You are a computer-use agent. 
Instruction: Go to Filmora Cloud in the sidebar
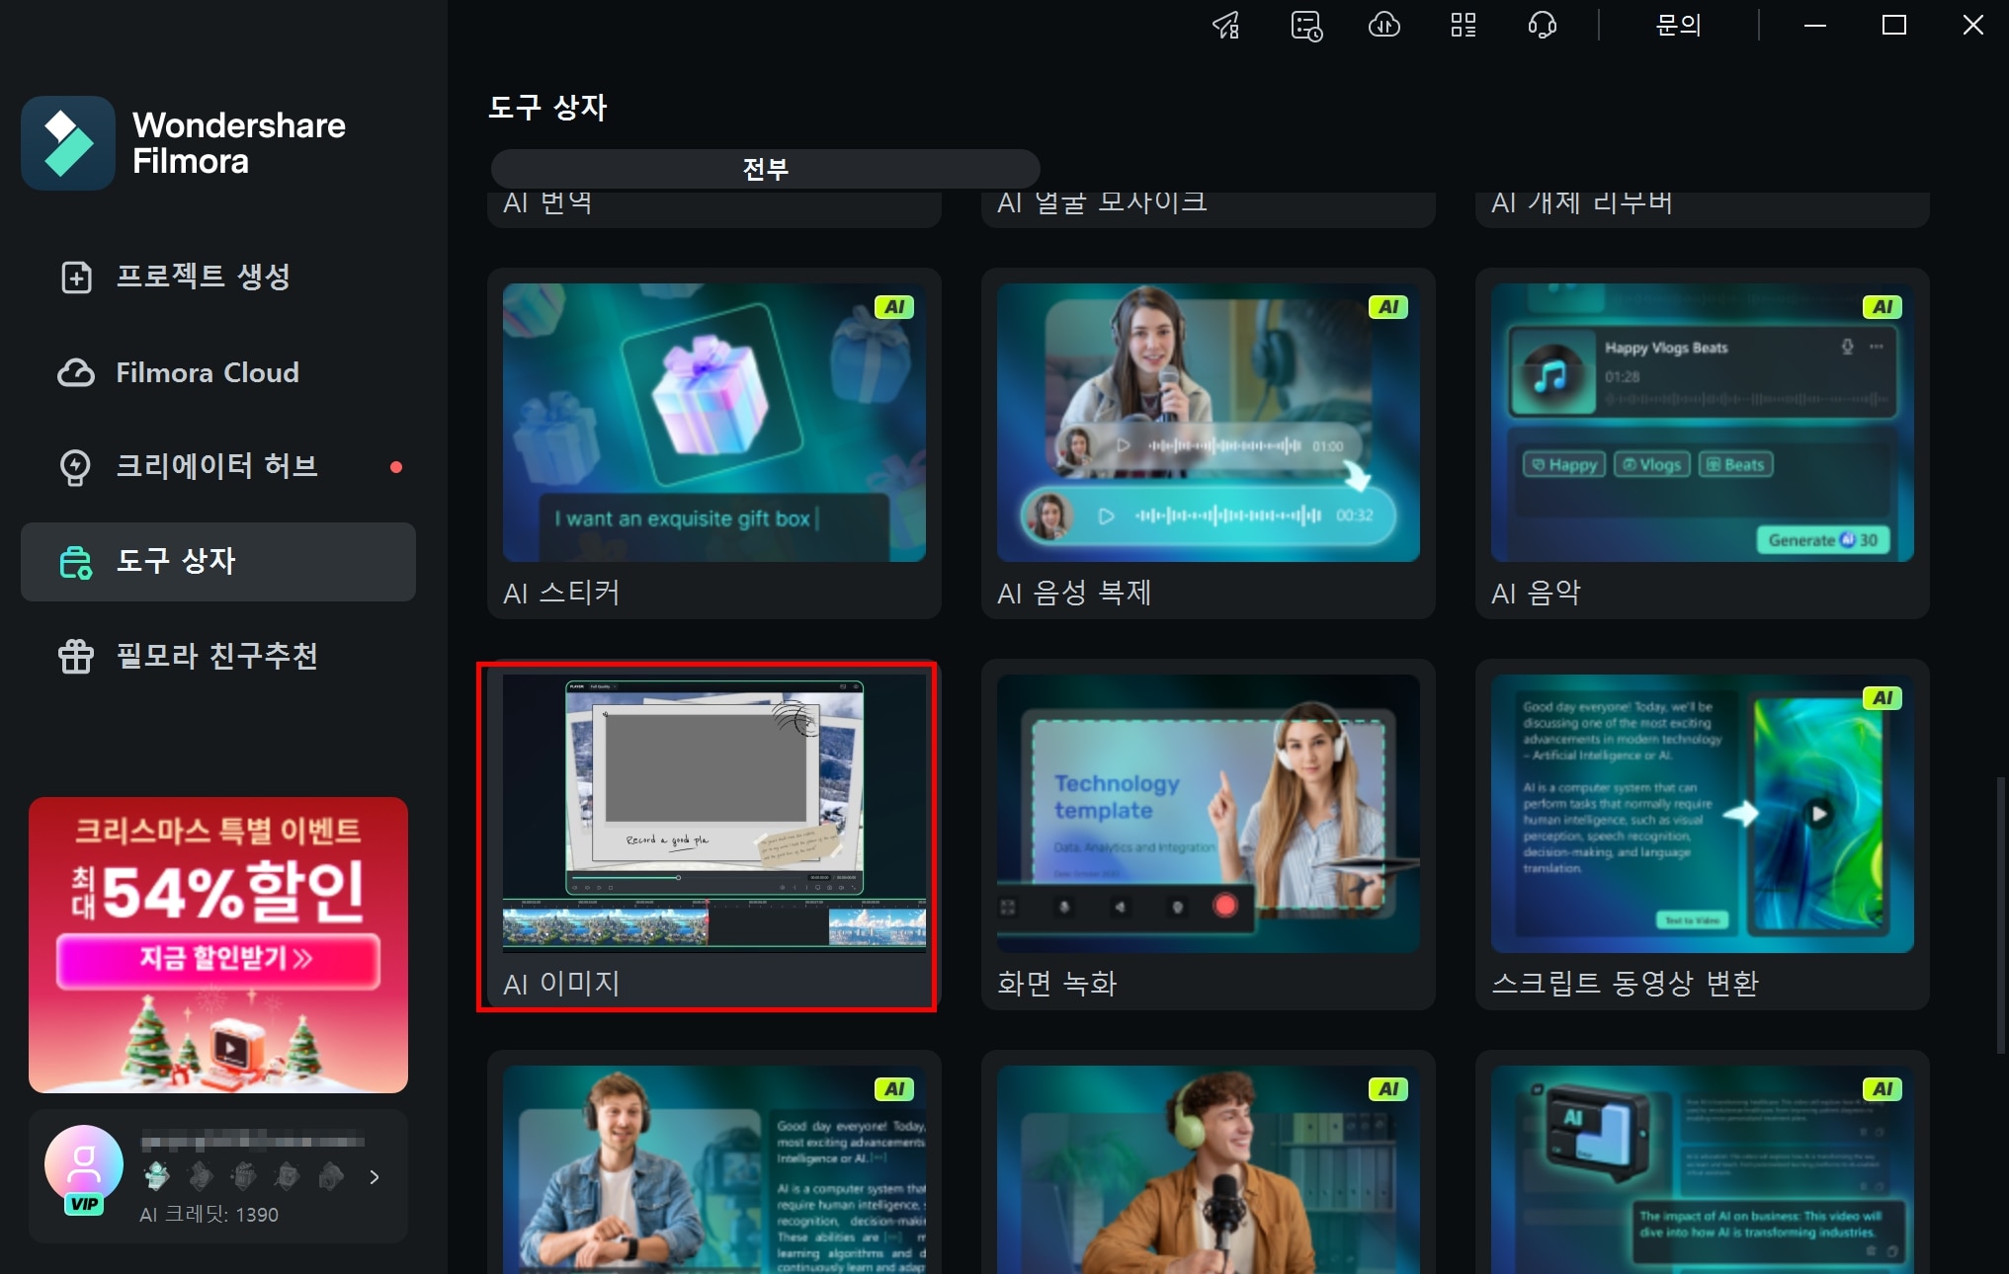pos(207,372)
